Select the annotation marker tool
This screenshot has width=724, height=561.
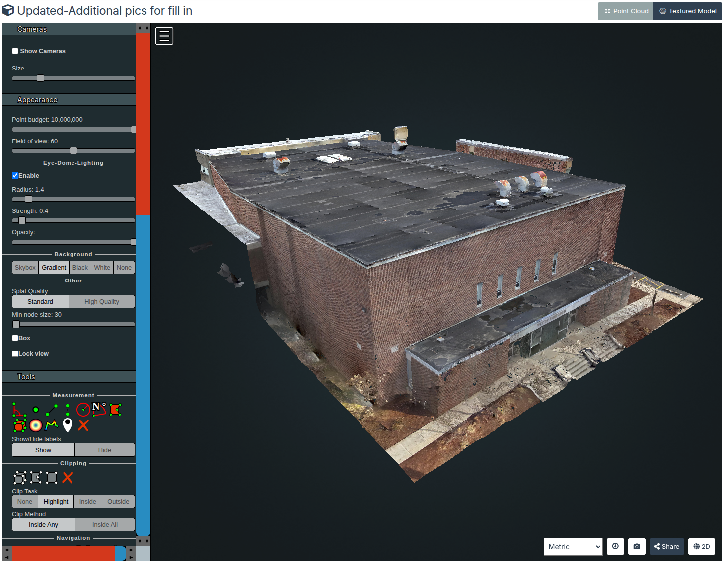click(x=68, y=425)
